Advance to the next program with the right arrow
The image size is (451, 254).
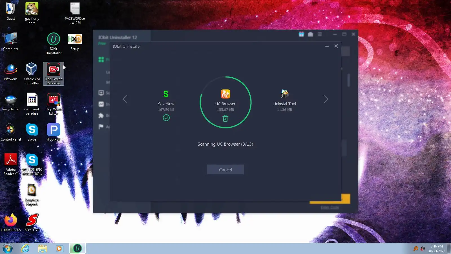click(x=326, y=99)
